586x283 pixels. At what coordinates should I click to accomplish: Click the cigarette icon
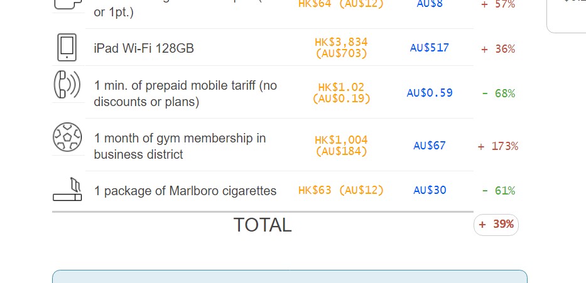point(67,190)
